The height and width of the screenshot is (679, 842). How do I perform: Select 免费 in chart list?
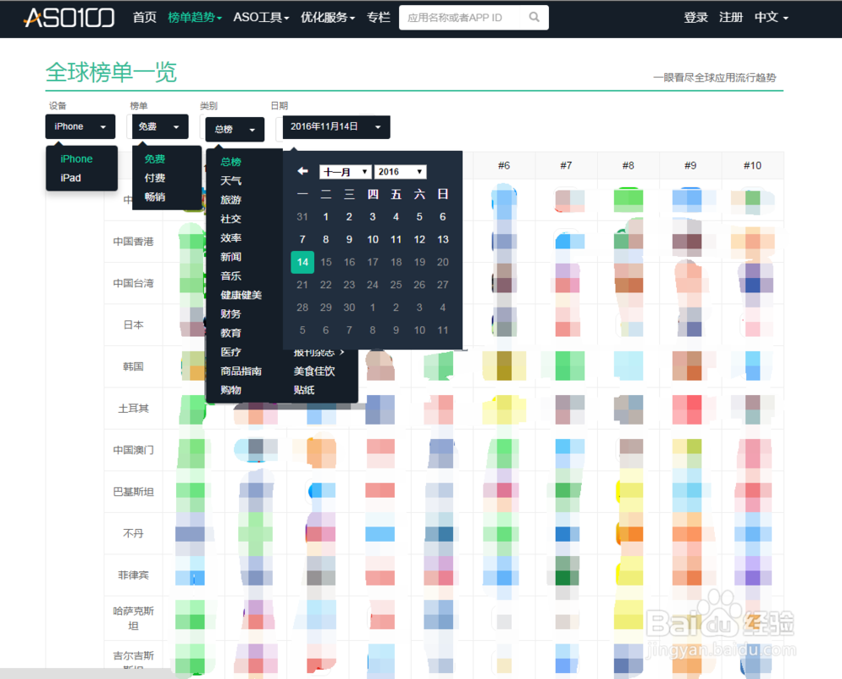click(x=155, y=159)
